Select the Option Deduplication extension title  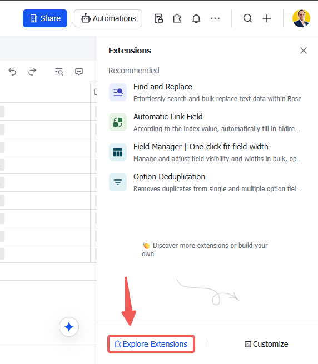[x=169, y=177]
